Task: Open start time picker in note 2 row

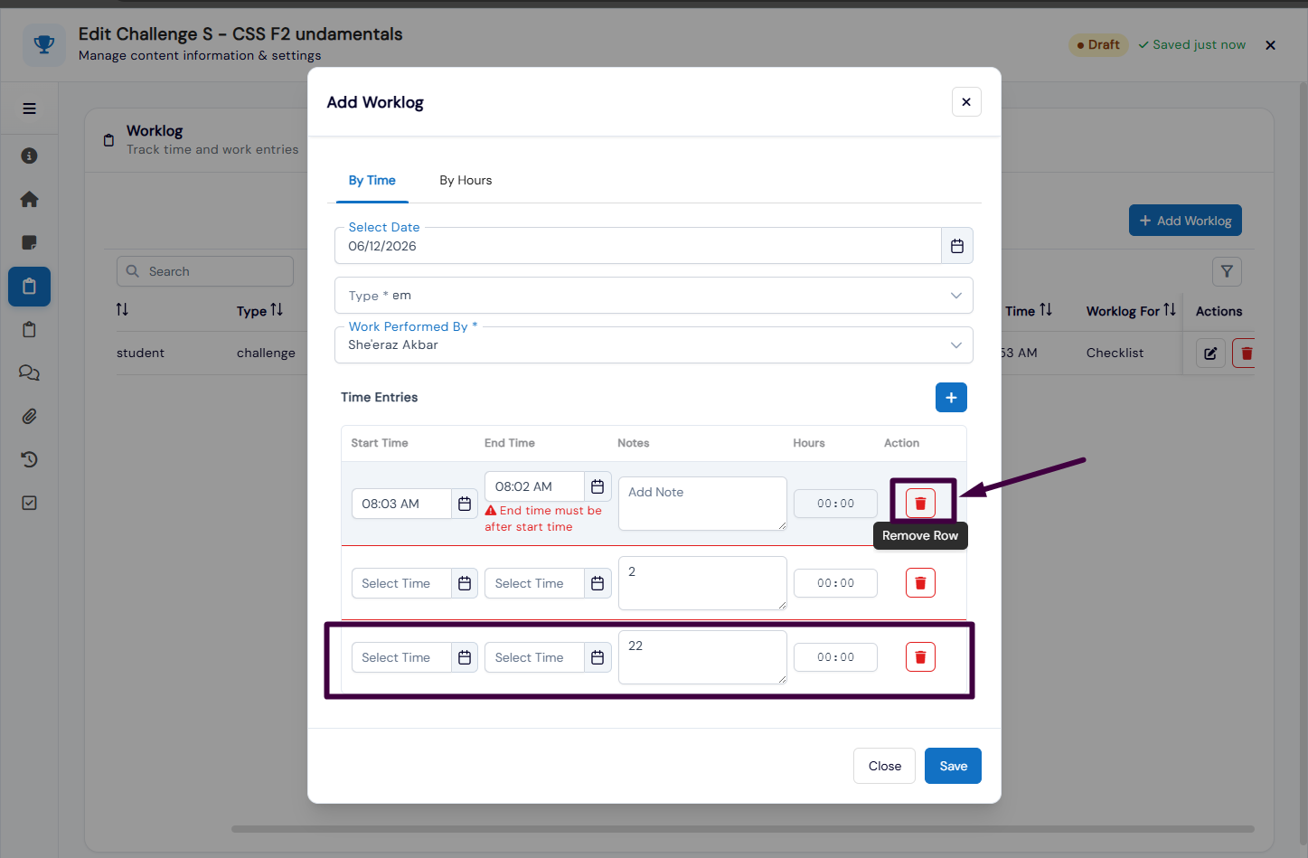Action: (465, 583)
